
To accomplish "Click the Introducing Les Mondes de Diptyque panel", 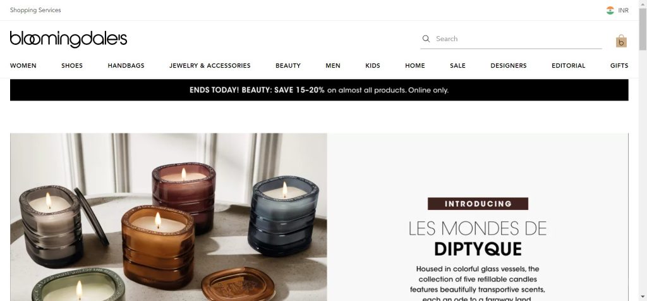I will pos(478,217).
